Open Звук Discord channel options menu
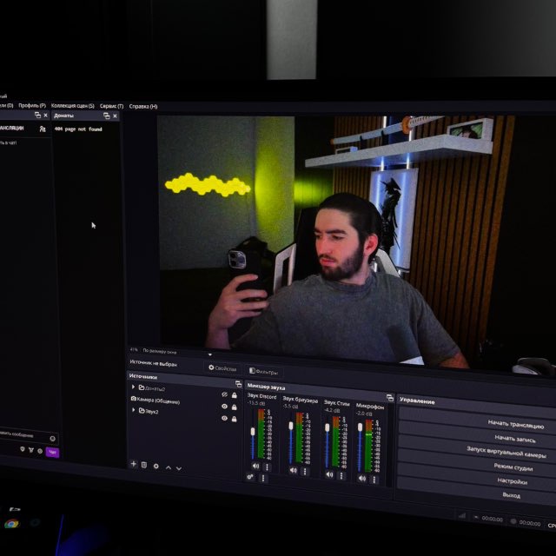Screen dimensions: 556x556 (x=268, y=467)
